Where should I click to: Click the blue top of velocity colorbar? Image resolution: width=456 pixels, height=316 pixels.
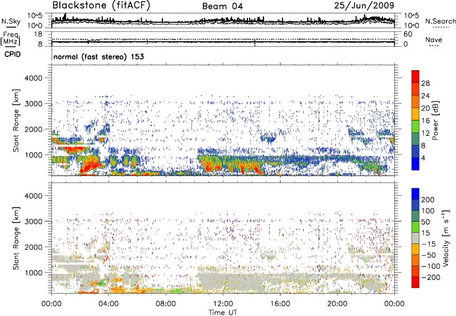pyautogui.click(x=416, y=194)
